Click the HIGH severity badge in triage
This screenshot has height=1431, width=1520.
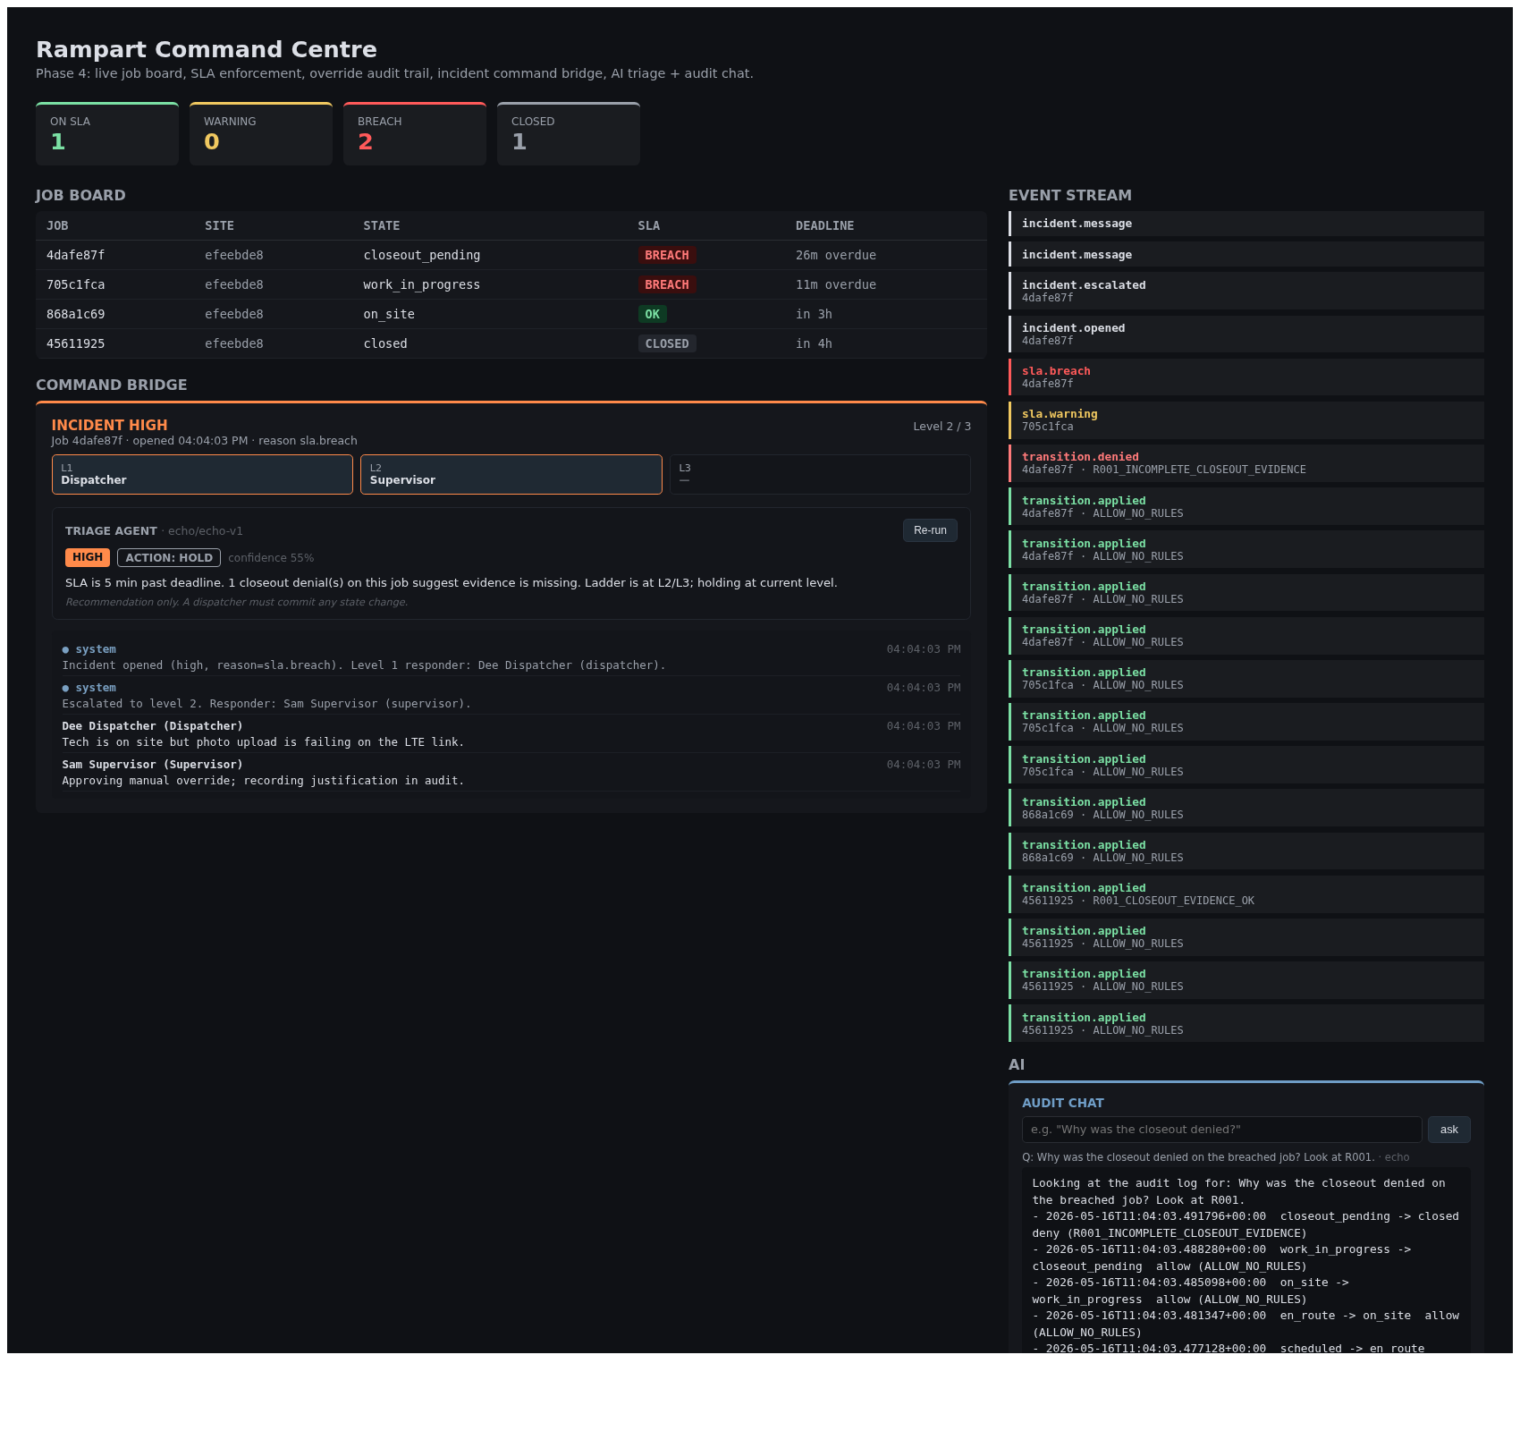click(88, 557)
